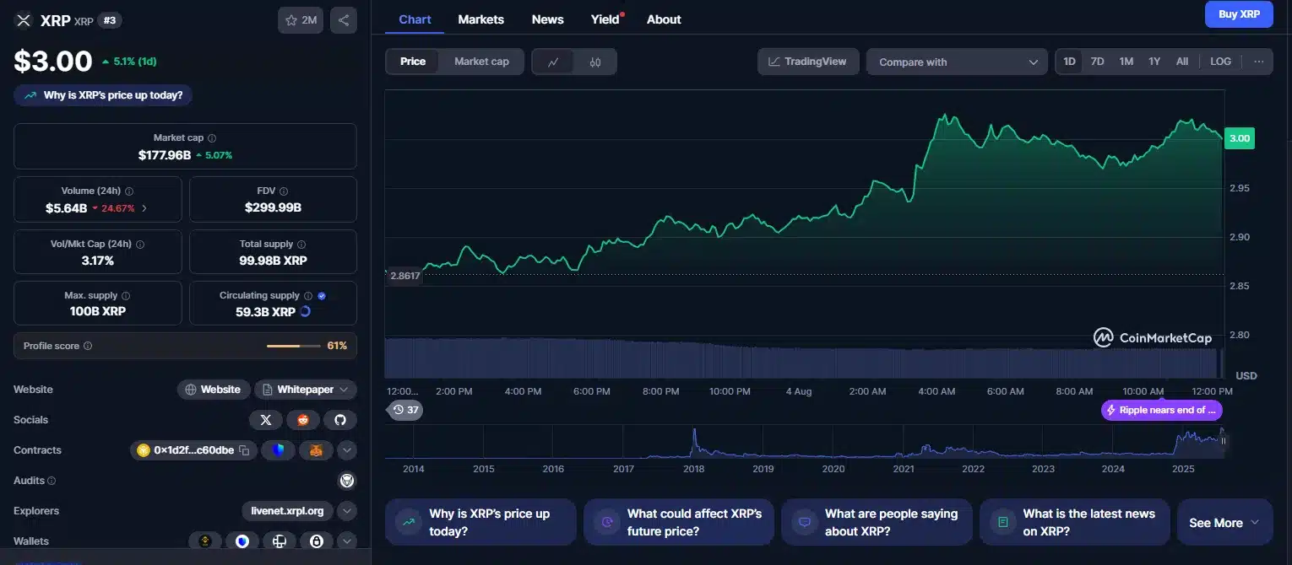Click the Audits info icon
This screenshot has width=1292, height=565.
coord(52,481)
